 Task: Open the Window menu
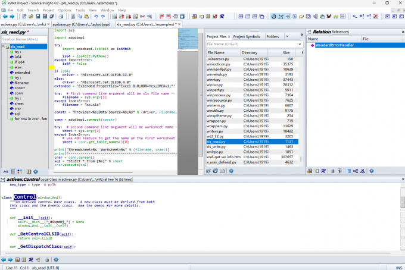[x=107, y=10]
